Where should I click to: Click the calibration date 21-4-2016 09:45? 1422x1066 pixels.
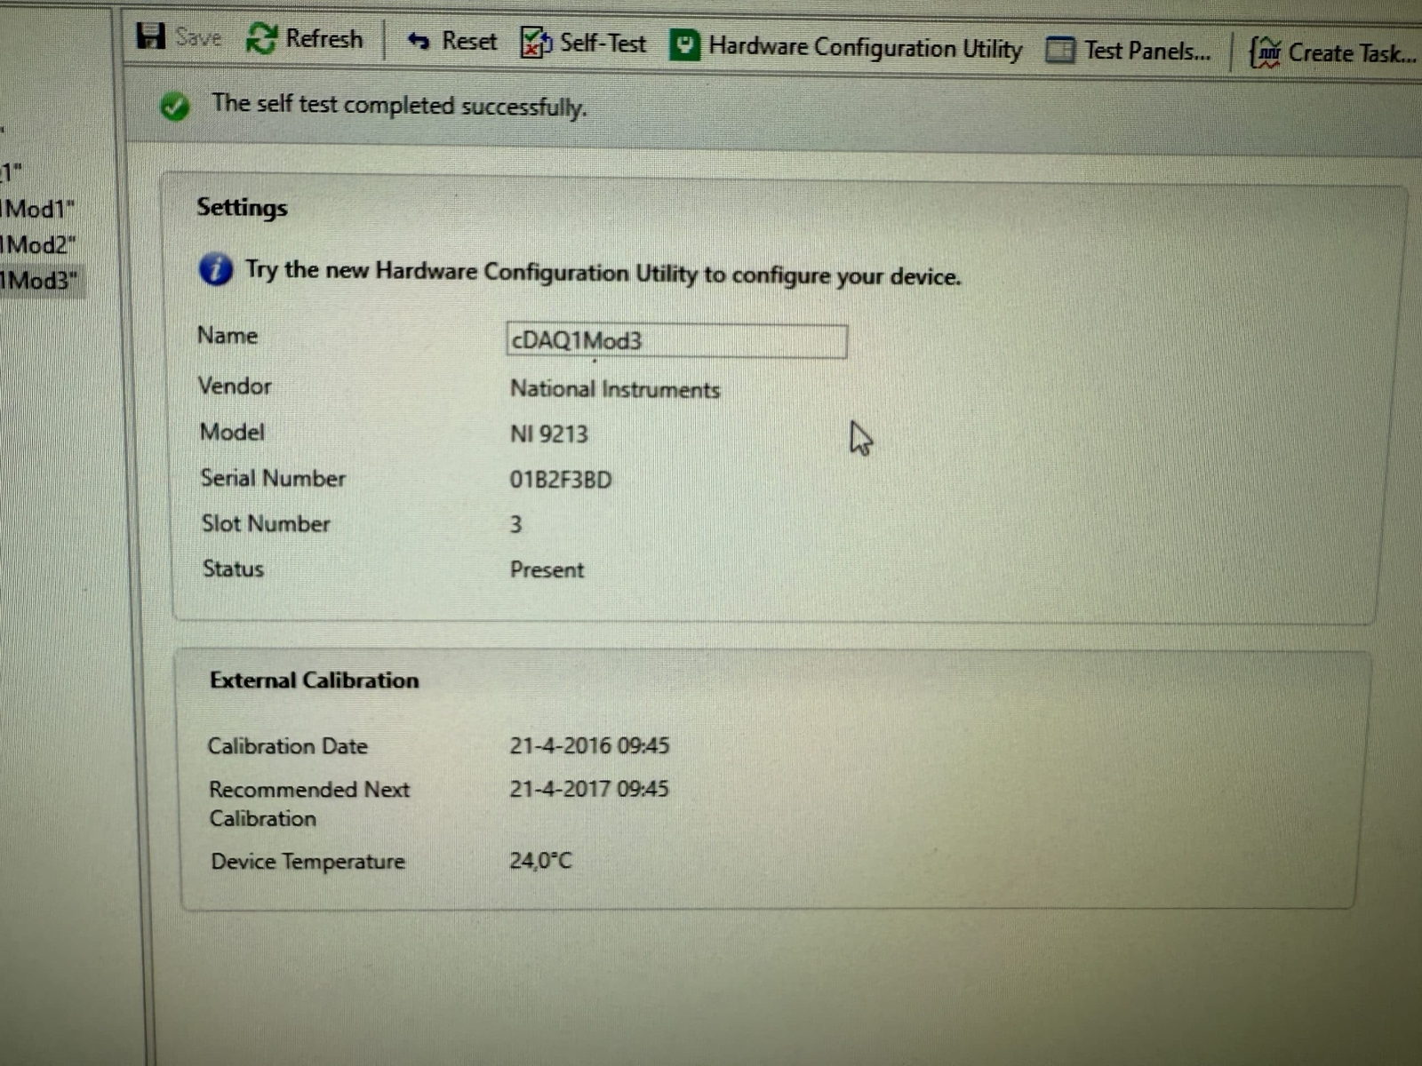(589, 745)
